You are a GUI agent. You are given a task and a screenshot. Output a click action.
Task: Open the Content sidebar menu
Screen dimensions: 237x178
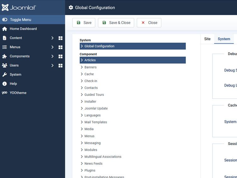pos(16,38)
